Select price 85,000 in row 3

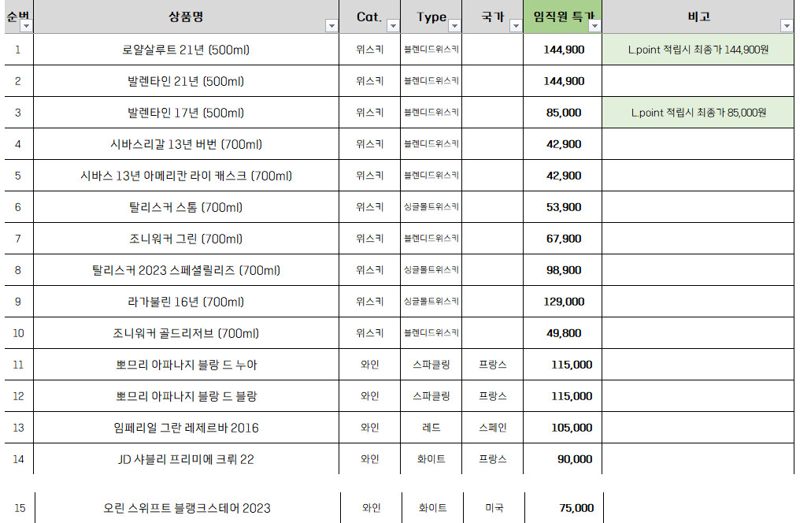tap(563, 113)
